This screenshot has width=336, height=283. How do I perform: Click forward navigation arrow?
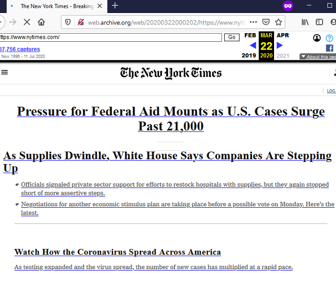pos(12,22)
